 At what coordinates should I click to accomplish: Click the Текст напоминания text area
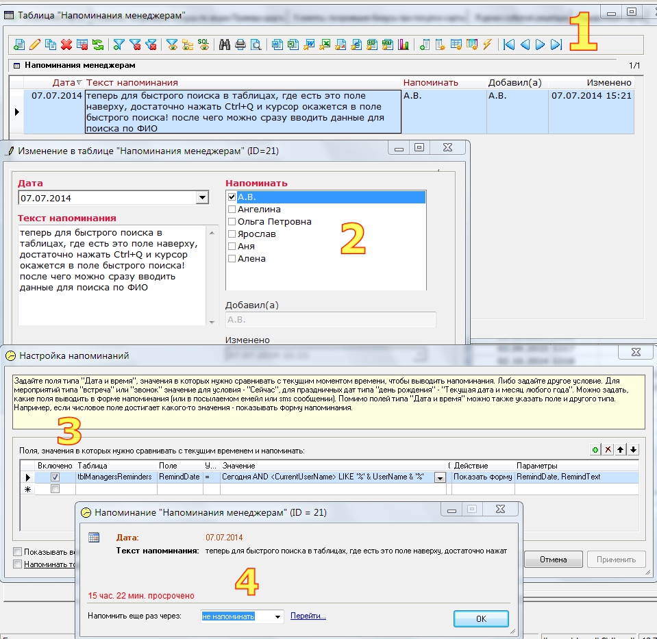(110, 274)
